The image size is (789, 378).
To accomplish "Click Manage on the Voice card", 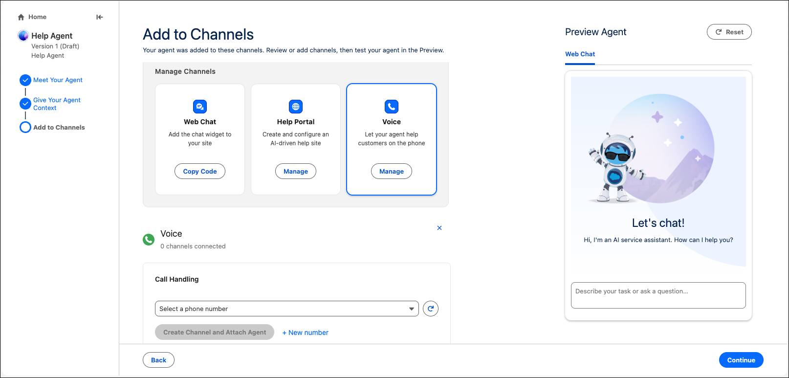I will tap(392, 171).
